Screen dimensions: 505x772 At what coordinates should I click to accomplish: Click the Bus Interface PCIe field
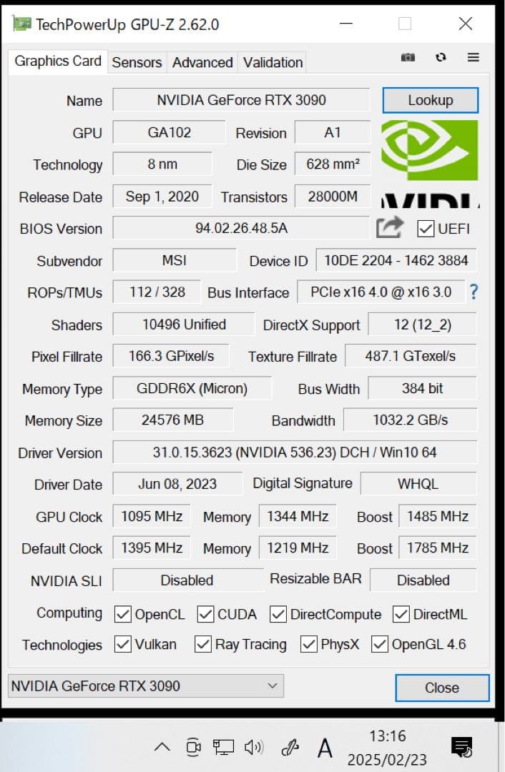[x=381, y=292]
